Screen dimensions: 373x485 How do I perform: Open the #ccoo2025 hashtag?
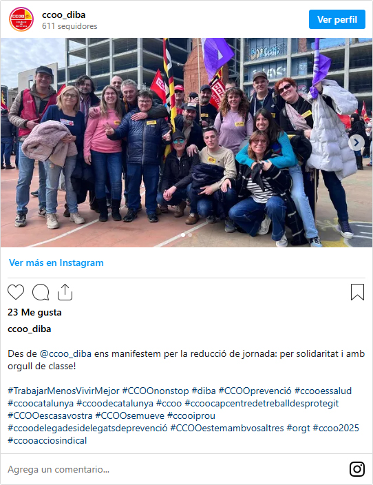336,428
